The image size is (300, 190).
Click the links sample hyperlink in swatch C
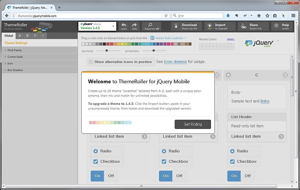point(265,101)
